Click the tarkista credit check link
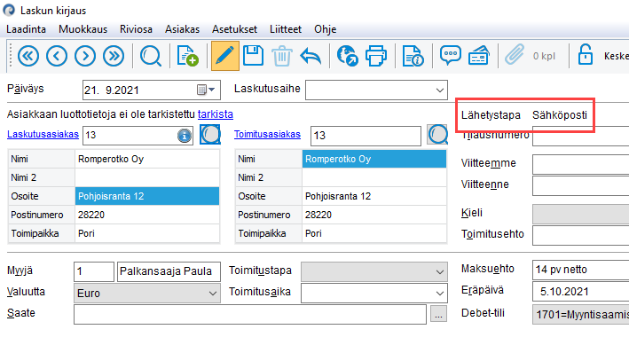This screenshot has width=629, height=345. (x=216, y=114)
